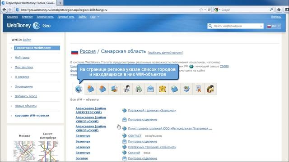Bookmark the page with the star icon
This screenshot has width=289, height=162.
201,10
